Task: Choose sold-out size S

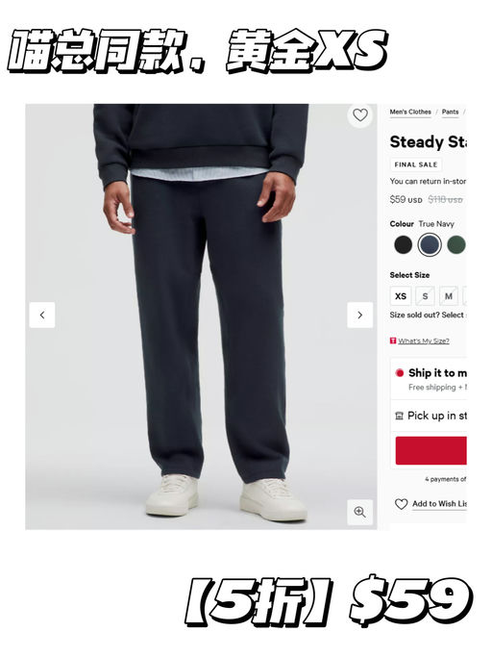Action: (425, 296)
